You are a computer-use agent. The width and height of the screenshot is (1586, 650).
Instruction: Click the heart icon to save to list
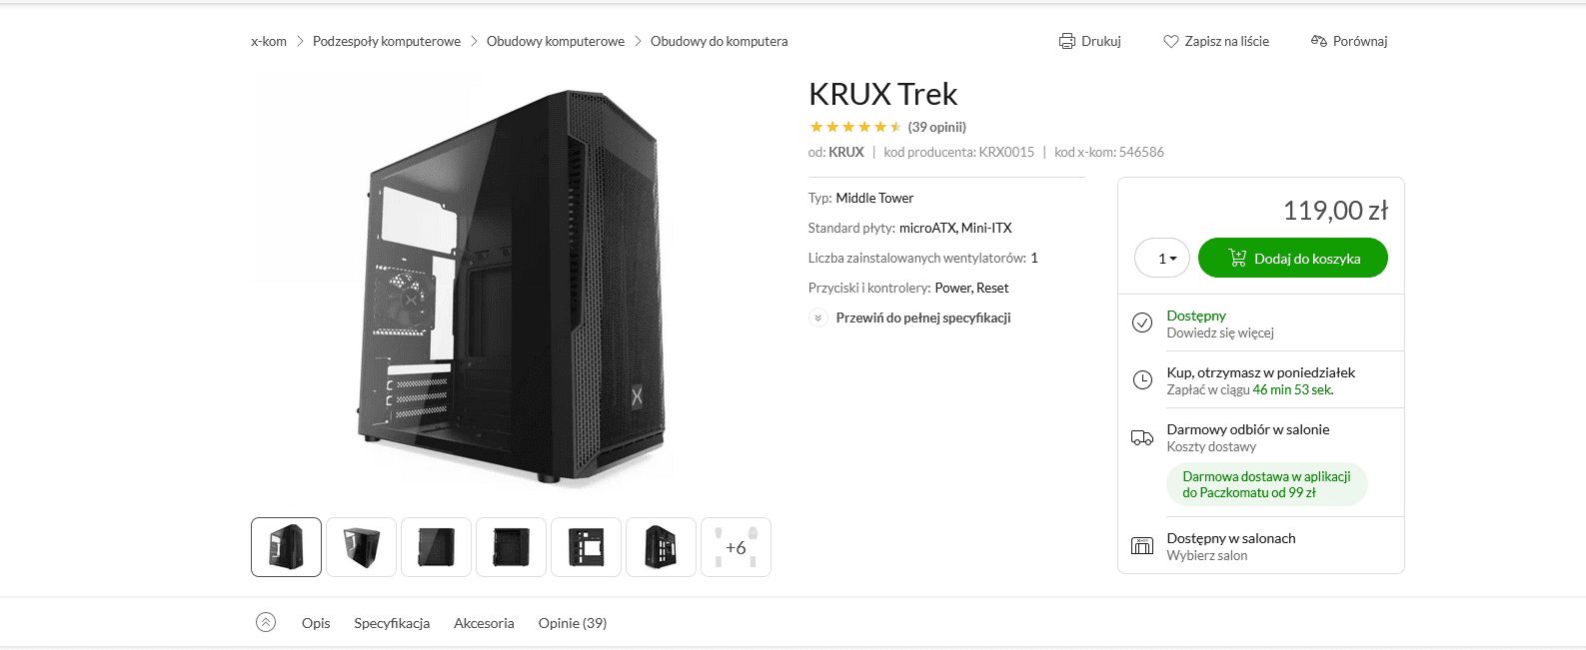point(1171,41)
